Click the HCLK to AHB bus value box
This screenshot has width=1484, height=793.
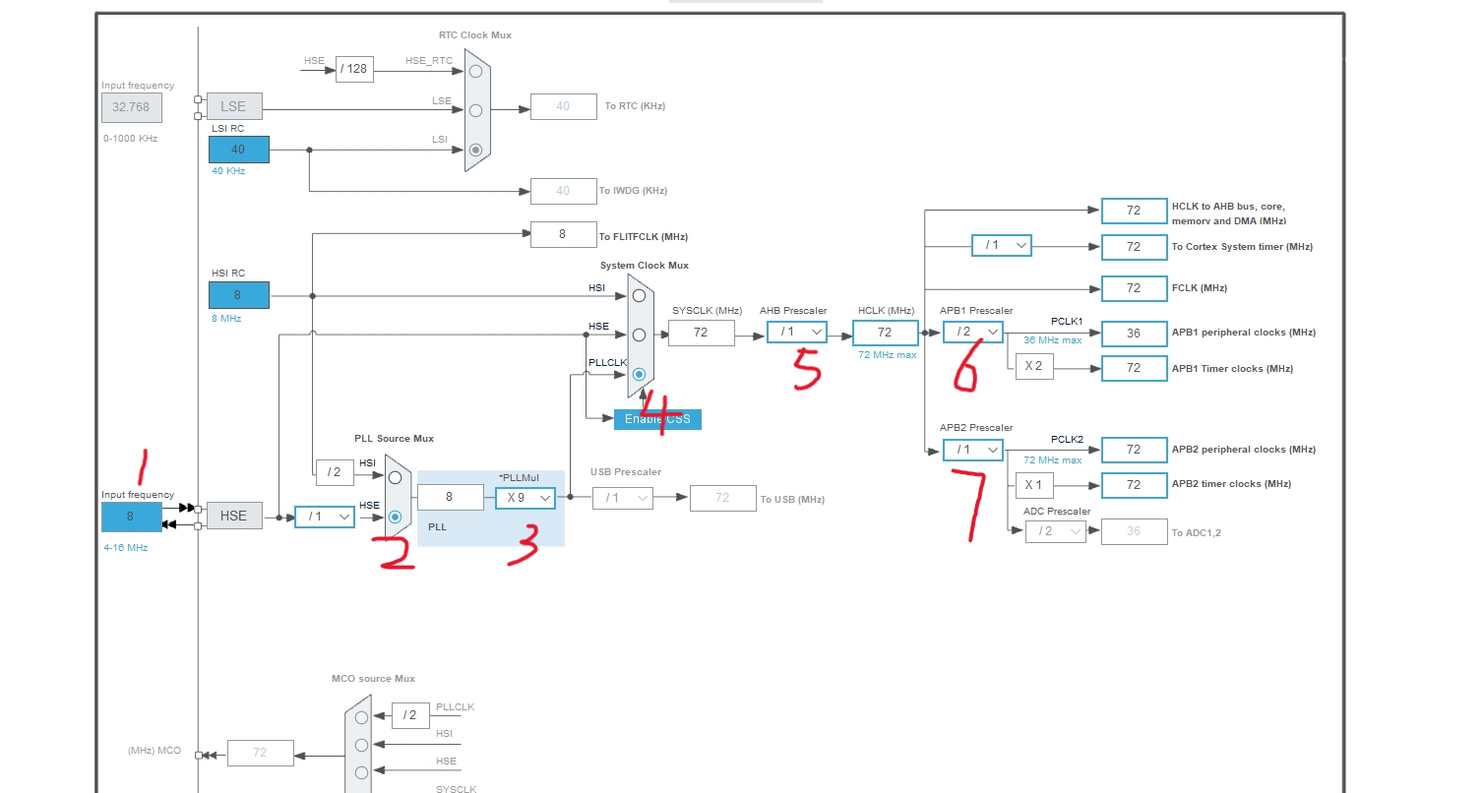1134,211
